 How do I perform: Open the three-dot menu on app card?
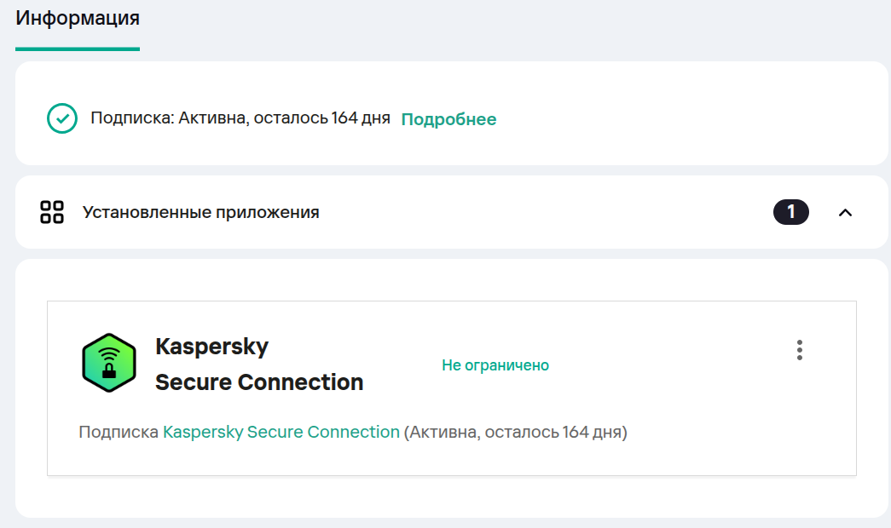click(799, 350)
